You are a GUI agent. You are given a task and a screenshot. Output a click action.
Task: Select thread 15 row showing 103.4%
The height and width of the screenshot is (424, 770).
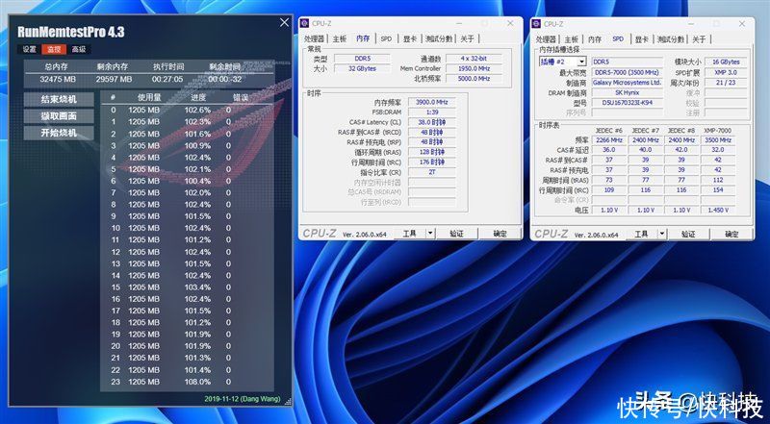pyautogui.click(x=187, y=287)
